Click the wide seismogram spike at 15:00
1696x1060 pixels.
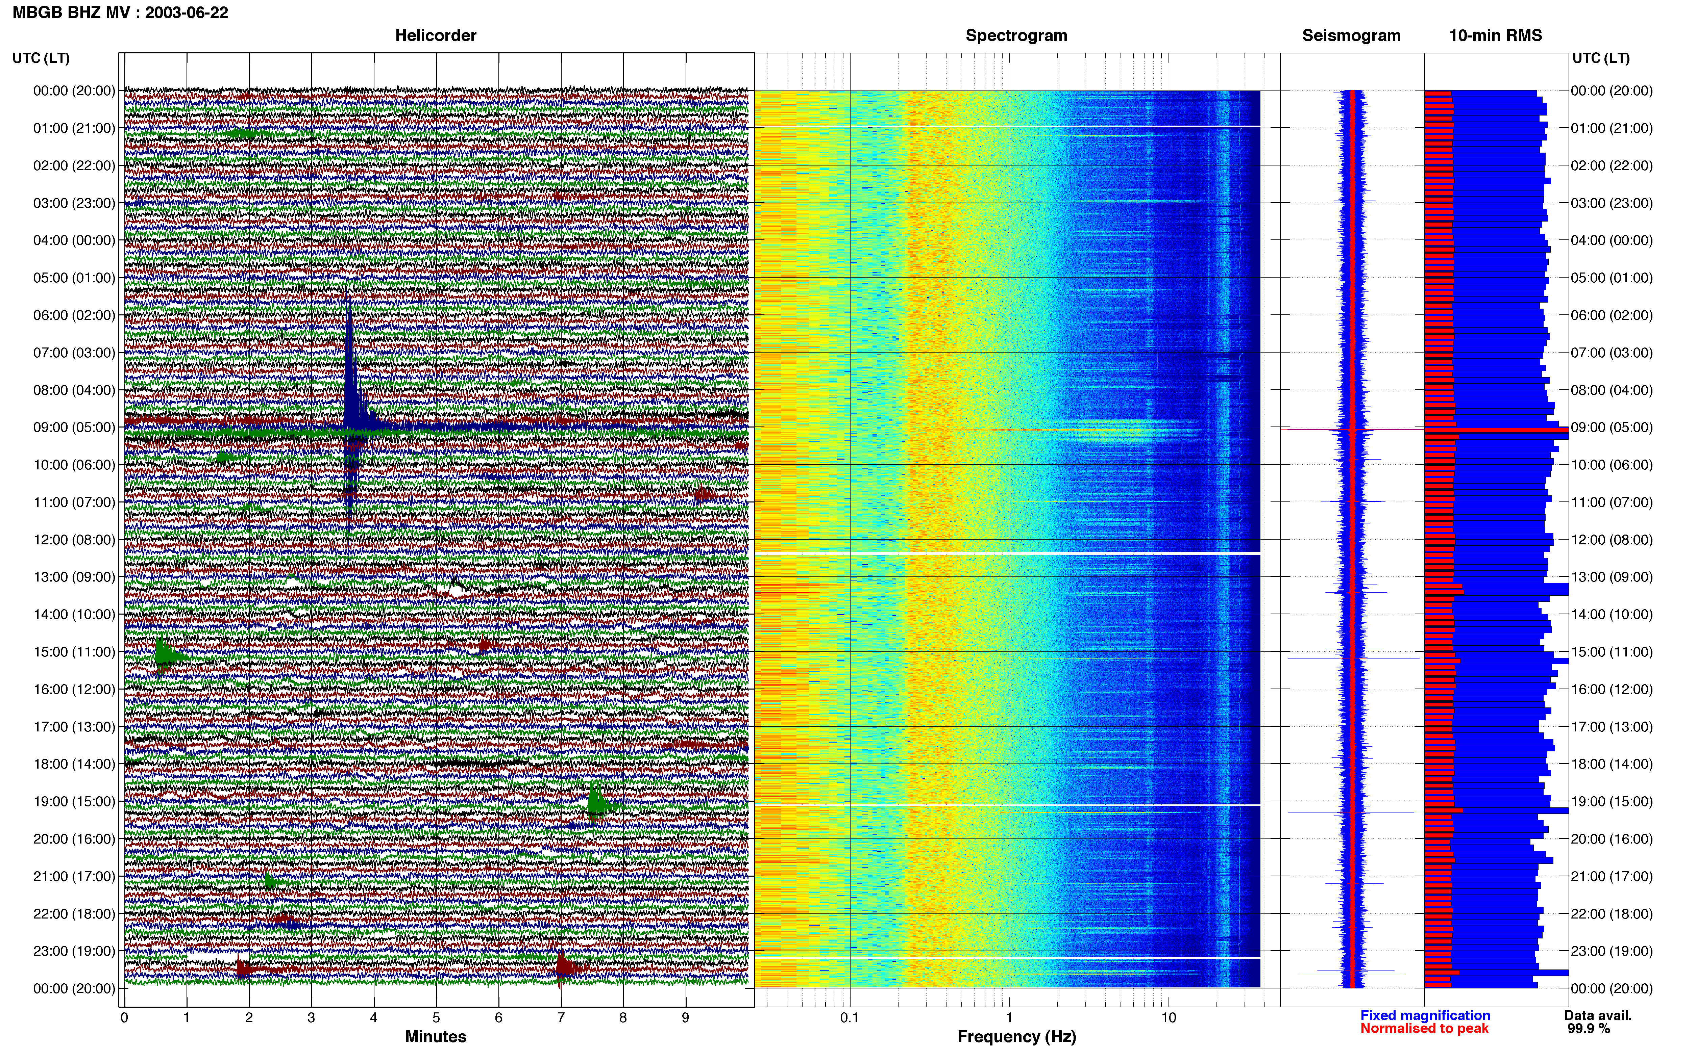tap(1353, 658)
